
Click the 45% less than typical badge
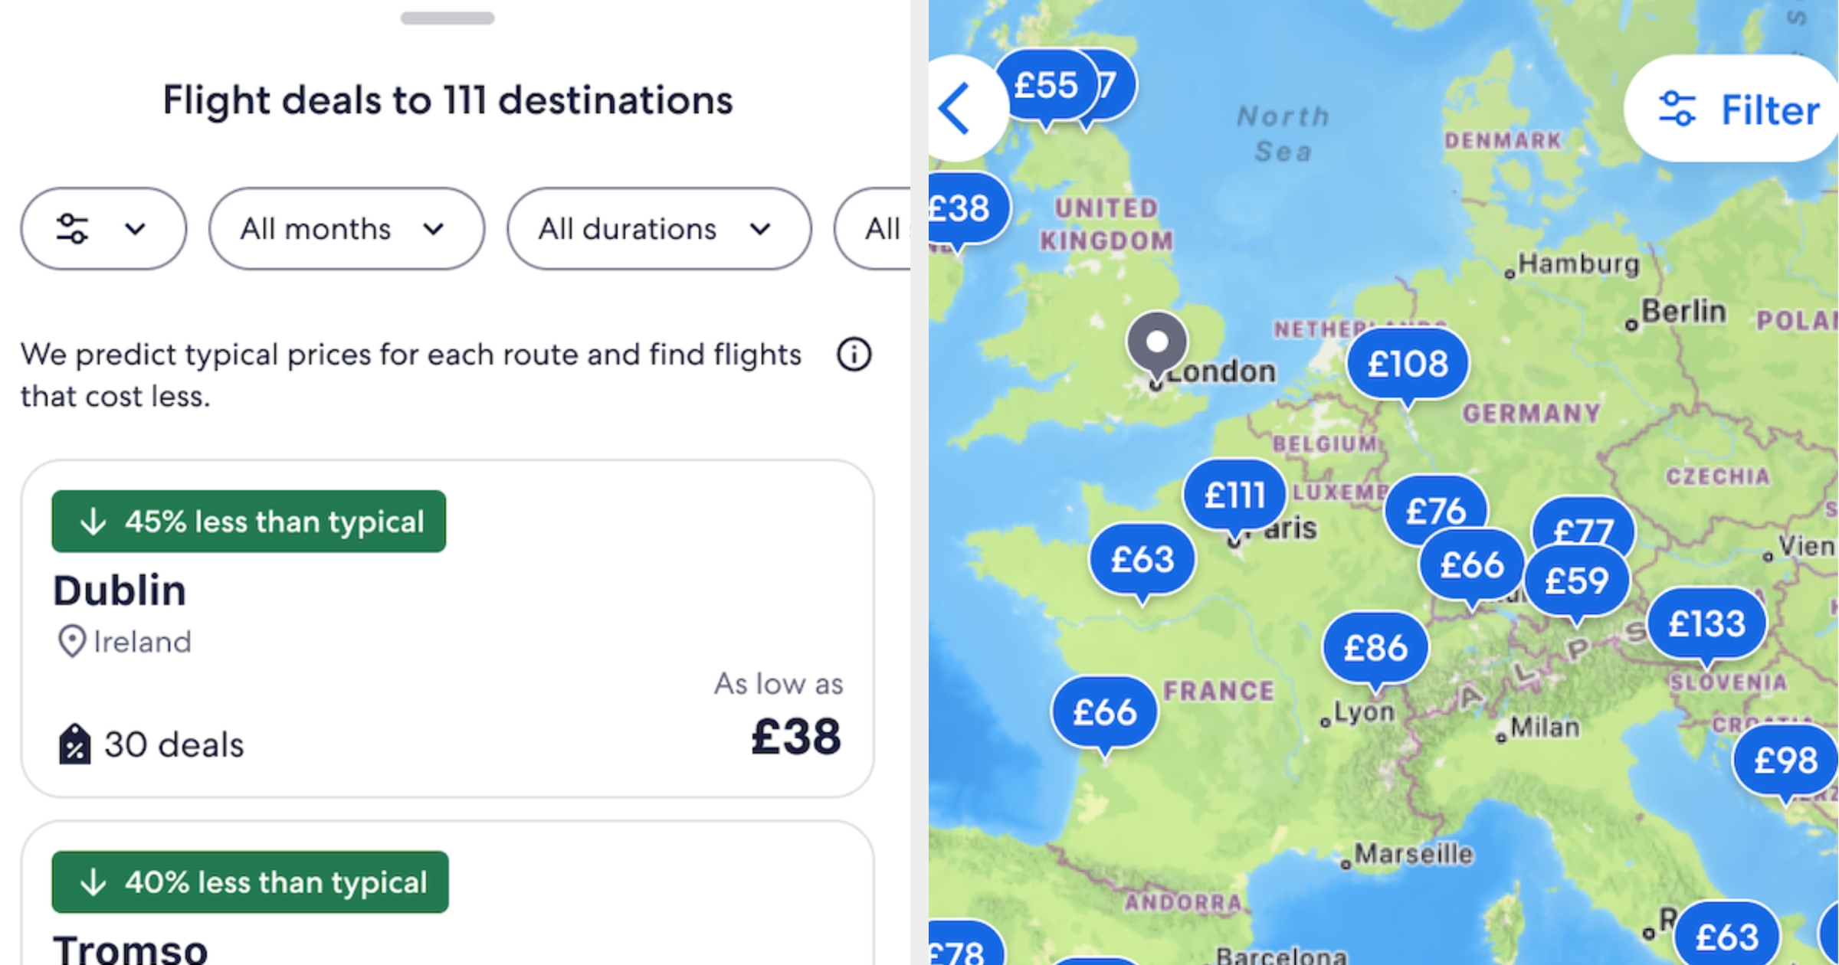point(249,522)
